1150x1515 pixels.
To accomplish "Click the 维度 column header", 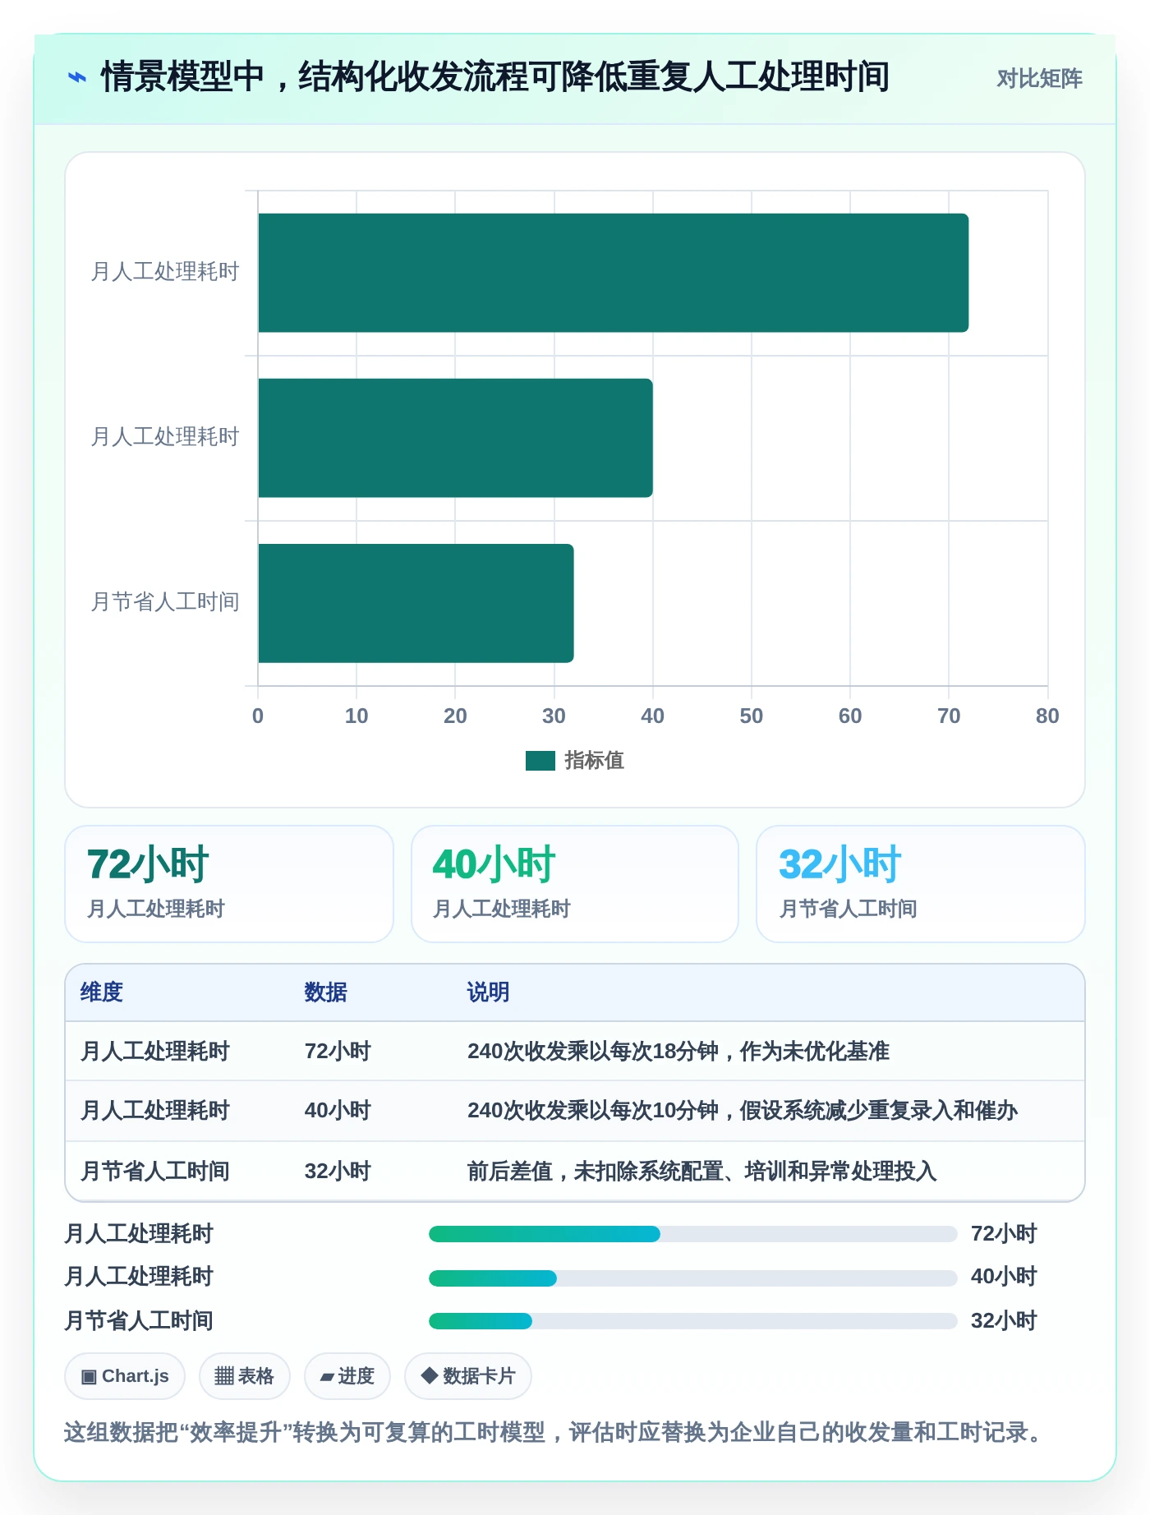I will (x=101, y=992).
